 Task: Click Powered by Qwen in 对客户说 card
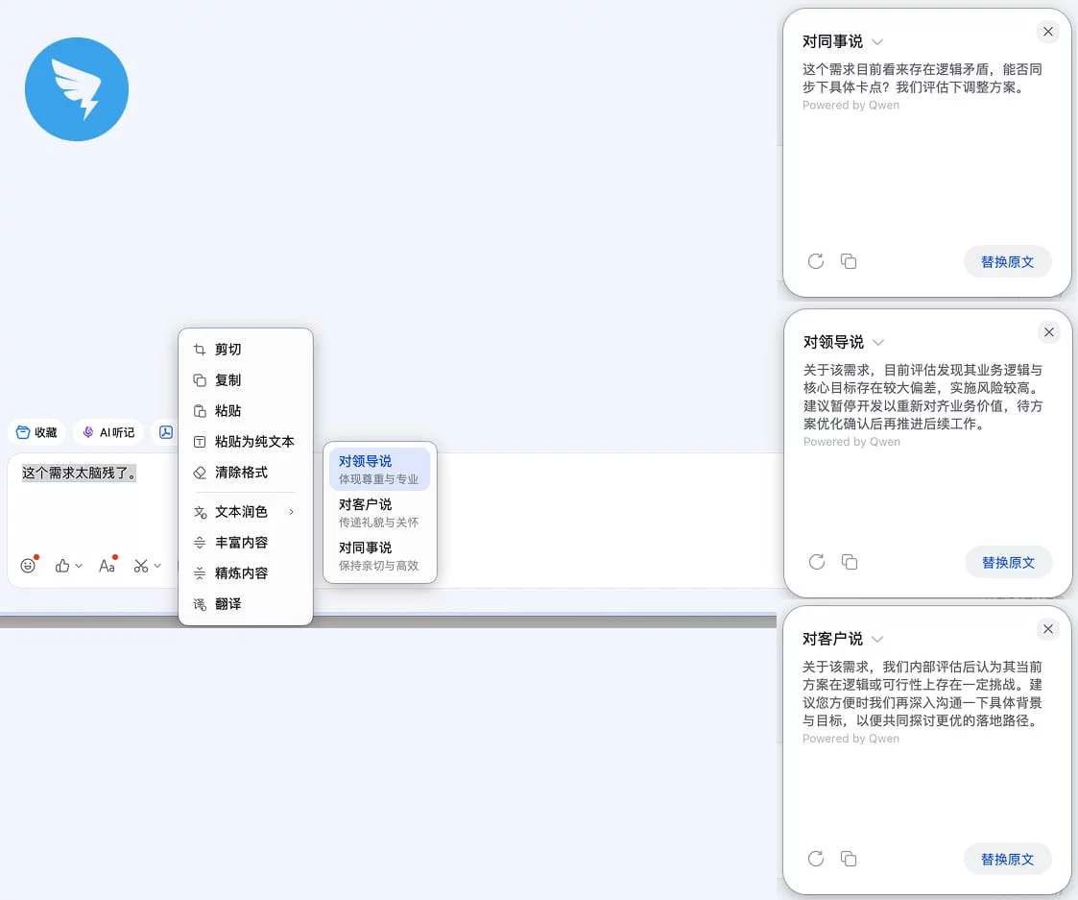[850, 739]
